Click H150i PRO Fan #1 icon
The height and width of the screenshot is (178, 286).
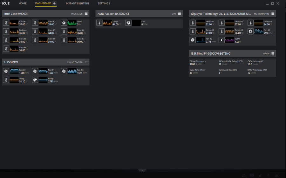[x=35, y=71]
